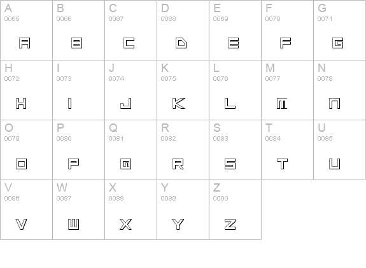Select the Q glyph with code 0081
The image size is (366, 268).
pyautogui.click(x=126, y=164)
